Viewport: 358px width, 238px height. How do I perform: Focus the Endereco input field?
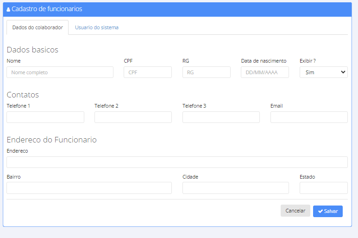point(177,162)
